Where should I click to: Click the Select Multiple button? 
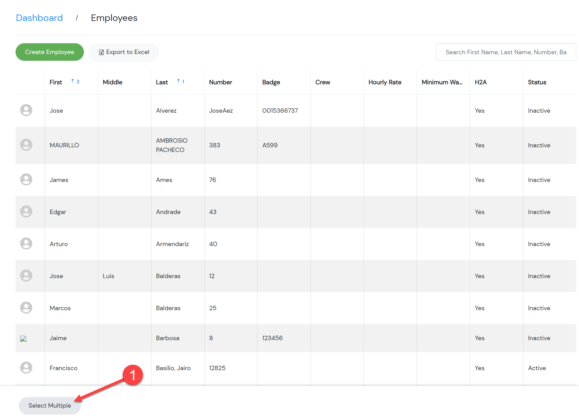(x=50, y=406)
